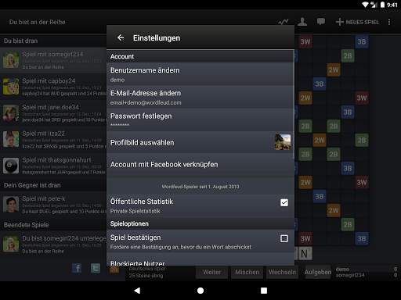Click the Wechseln button

click(x=282, y=272)
